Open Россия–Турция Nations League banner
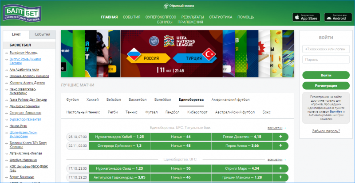The image size is (355, 183). click(x=172, y=53)
